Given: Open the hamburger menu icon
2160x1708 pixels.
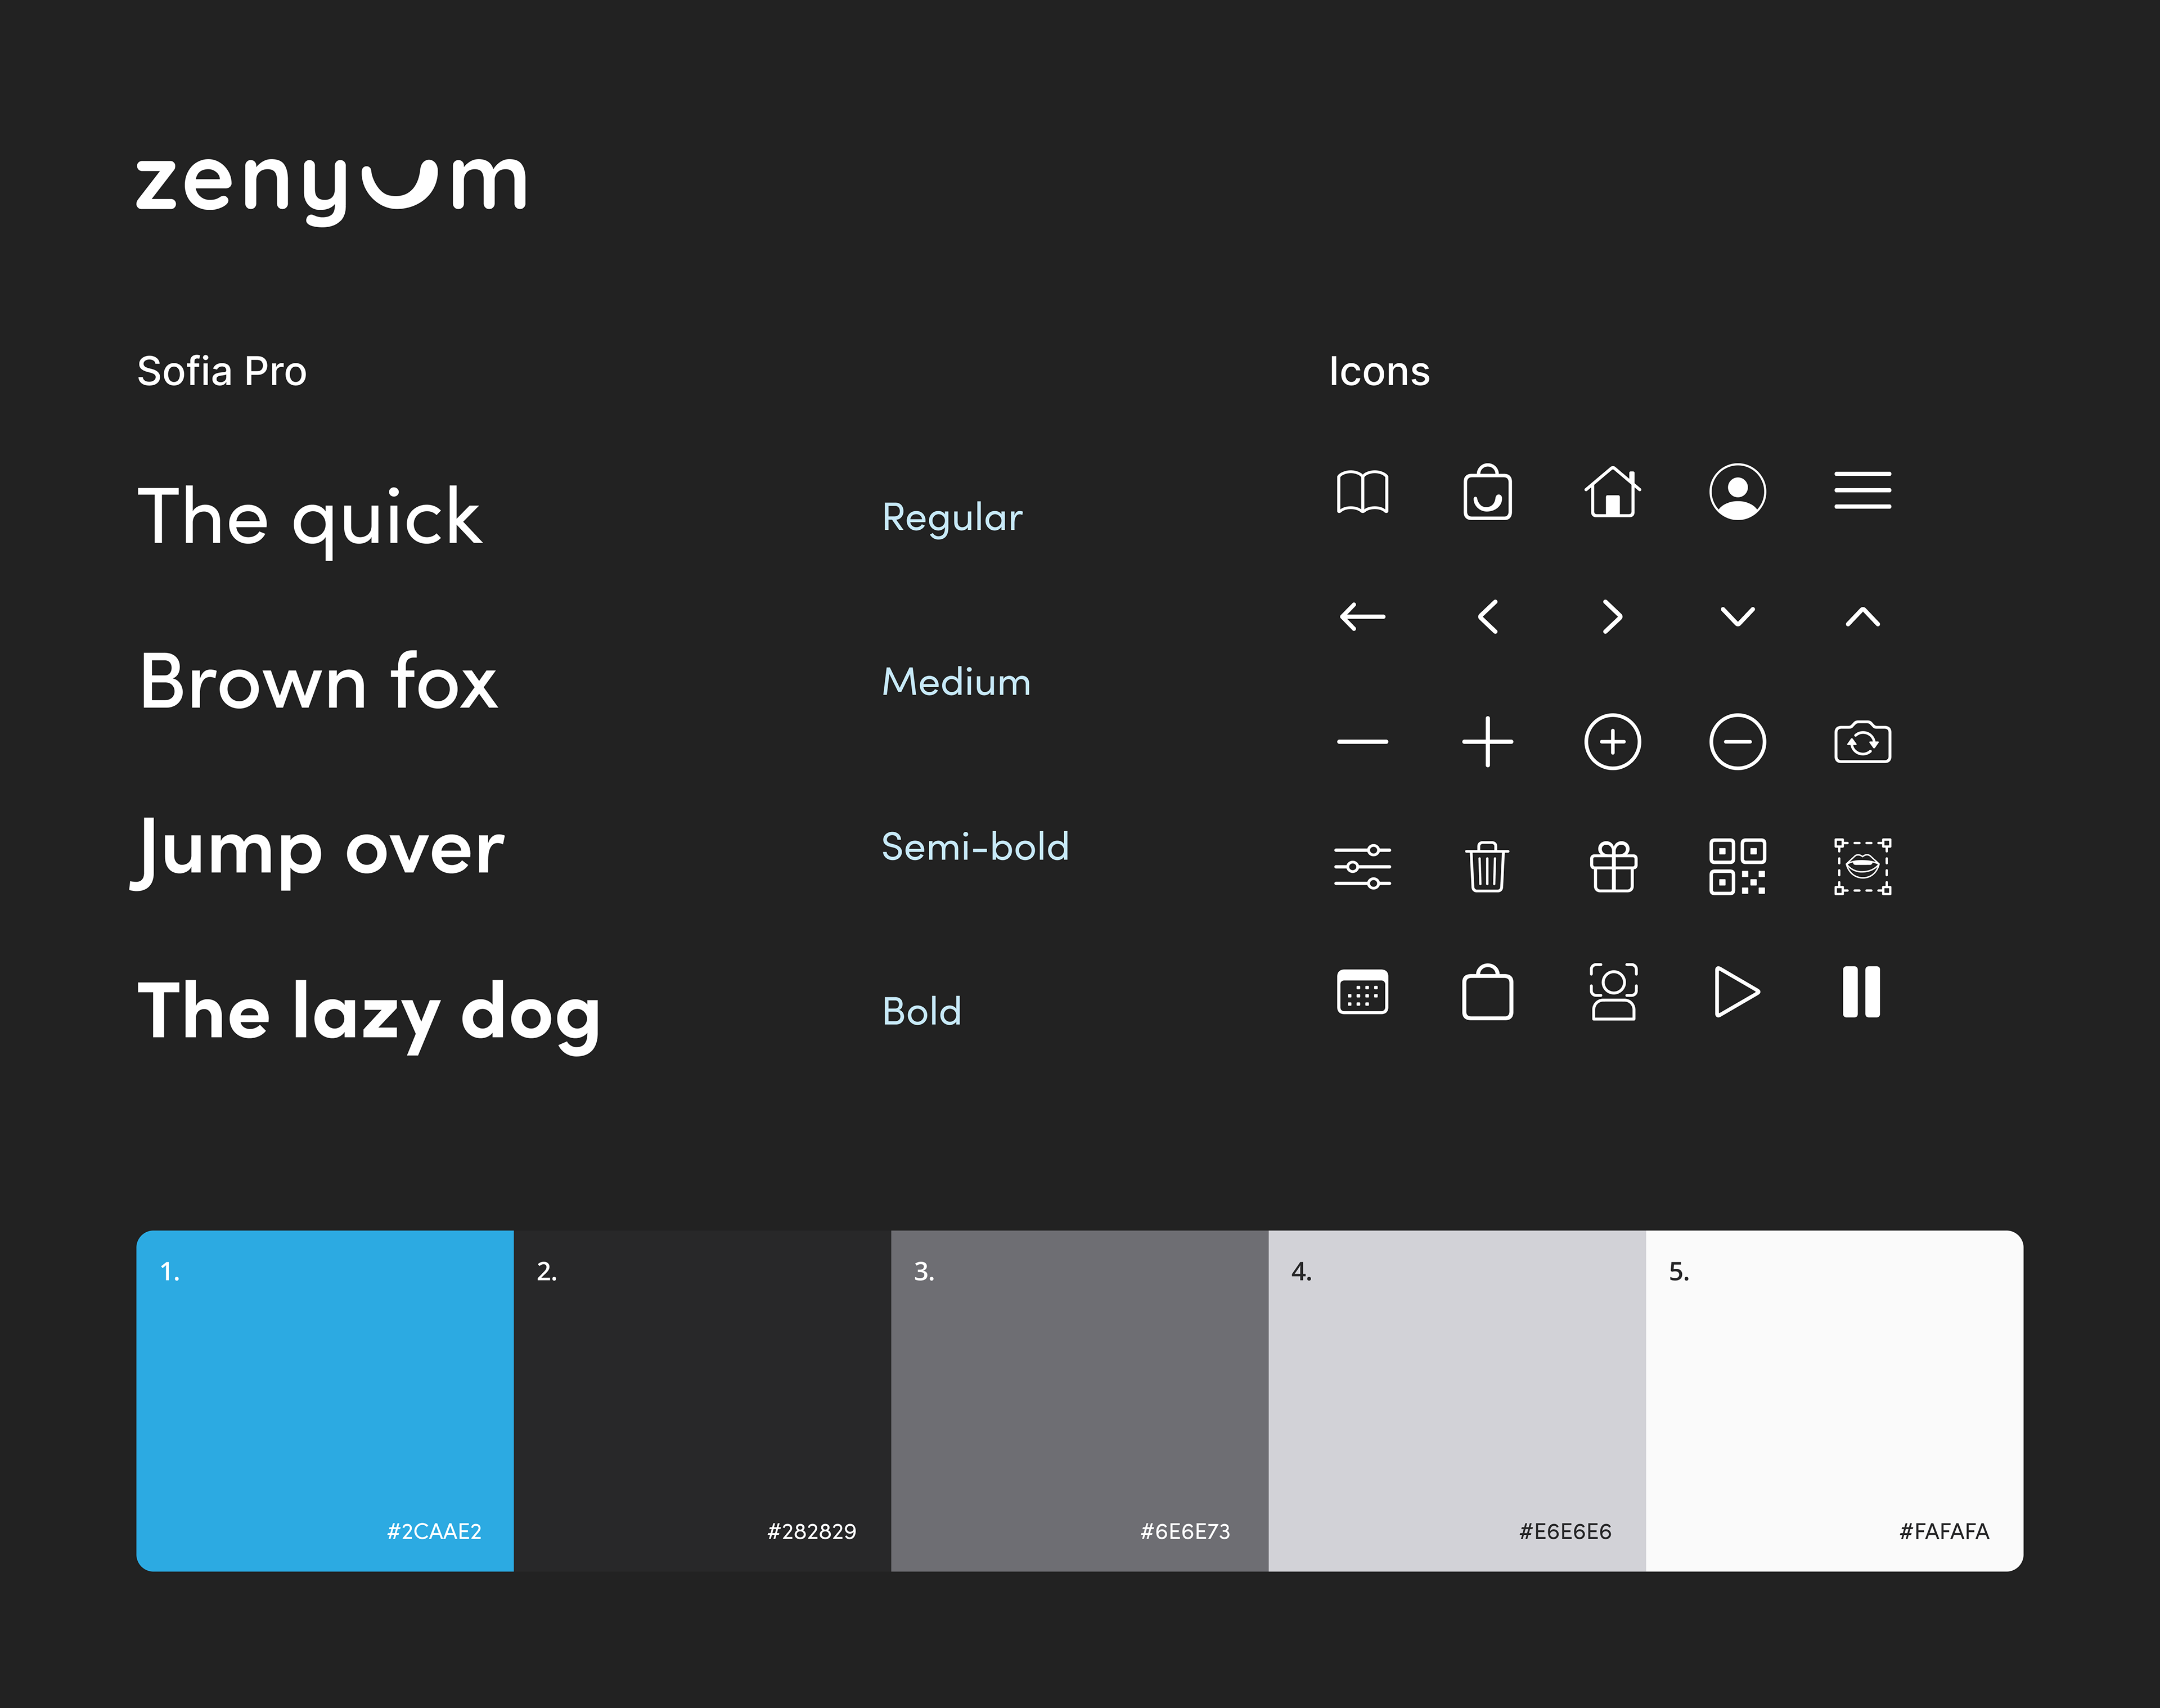Looking at the screenshot, I should pos(1862,491).
